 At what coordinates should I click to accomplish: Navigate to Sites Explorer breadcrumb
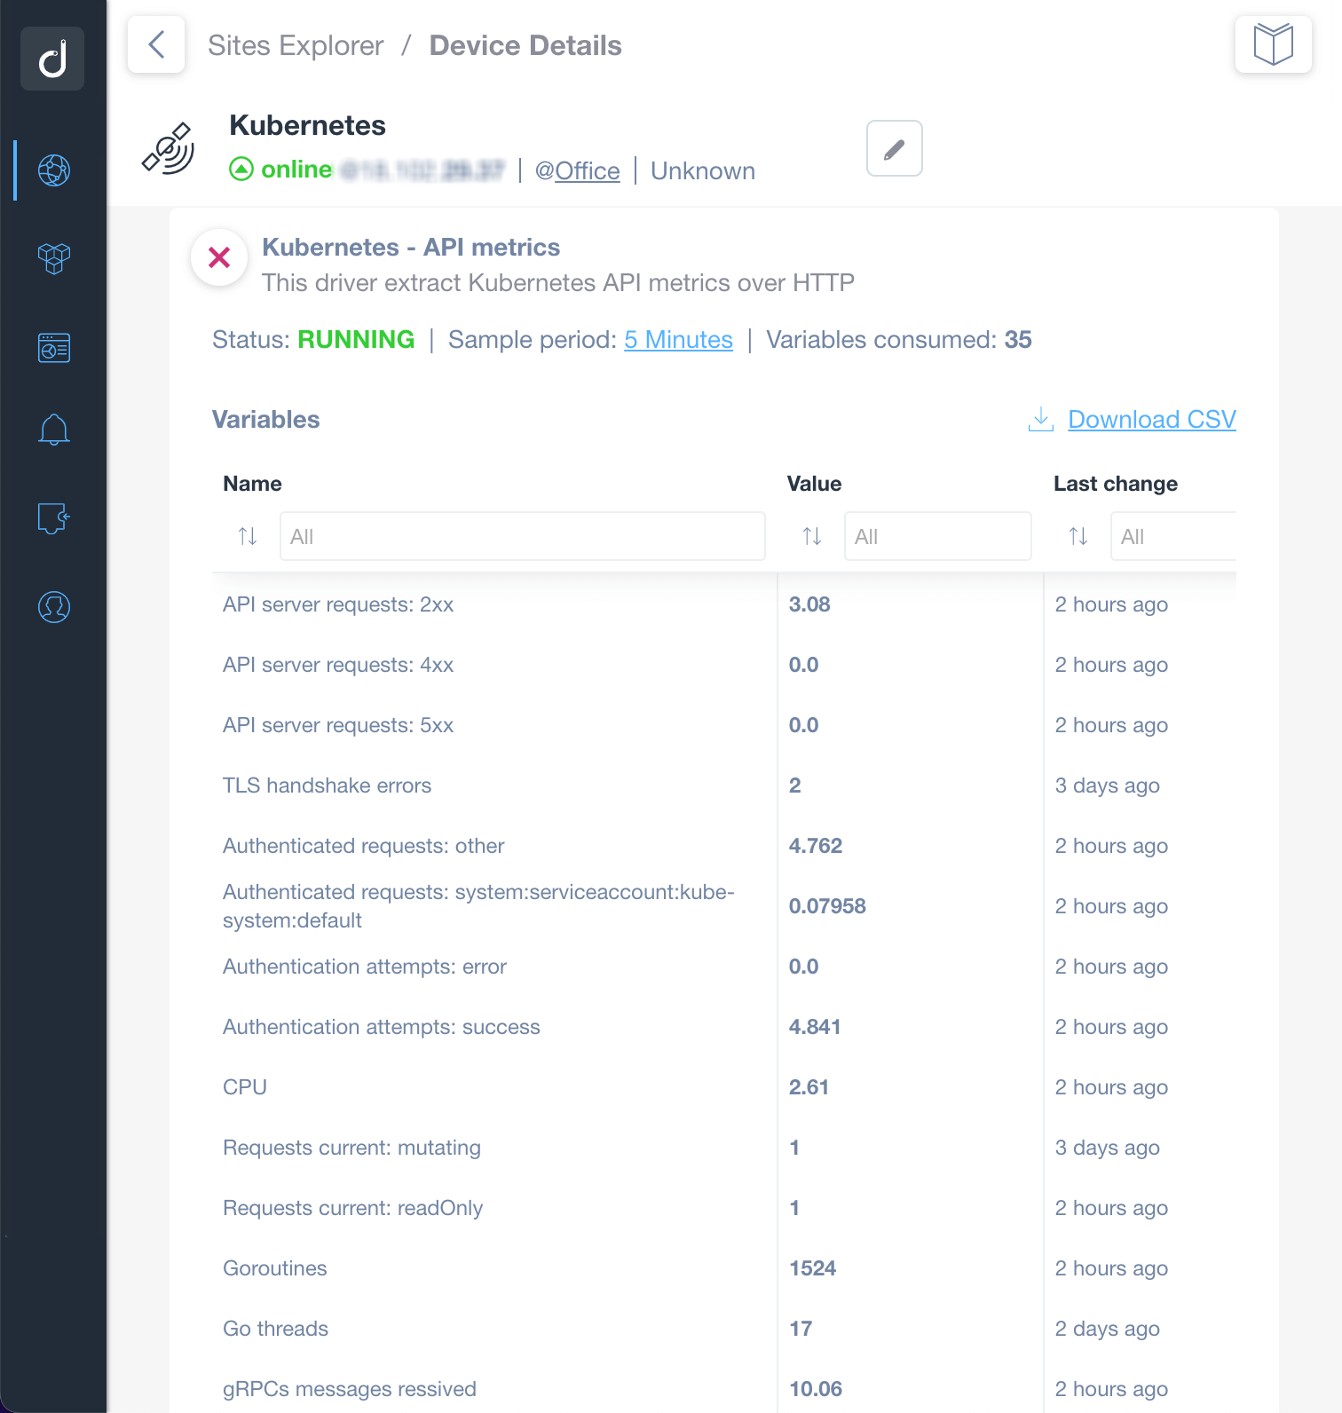pyautogui.click(x=296, y=45)
